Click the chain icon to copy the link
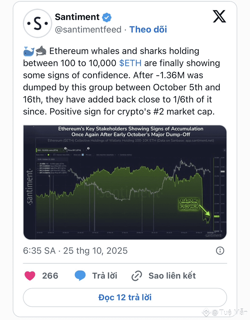The width and height of the screenshot is (250, 320). tap(137, 276)
